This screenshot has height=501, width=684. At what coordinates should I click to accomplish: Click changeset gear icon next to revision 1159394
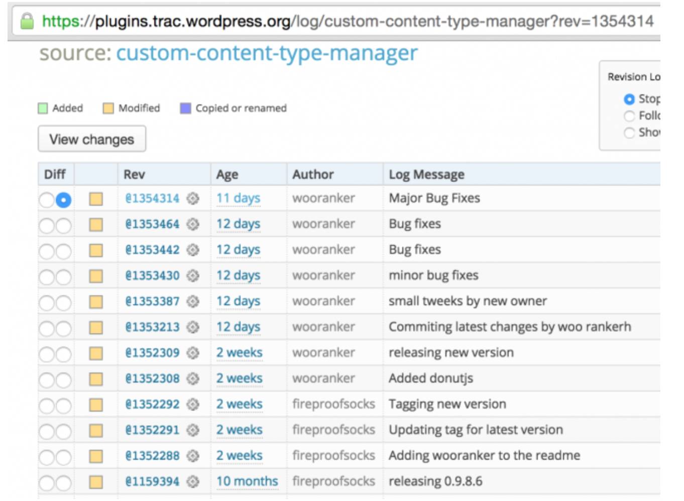click(193, 481)
